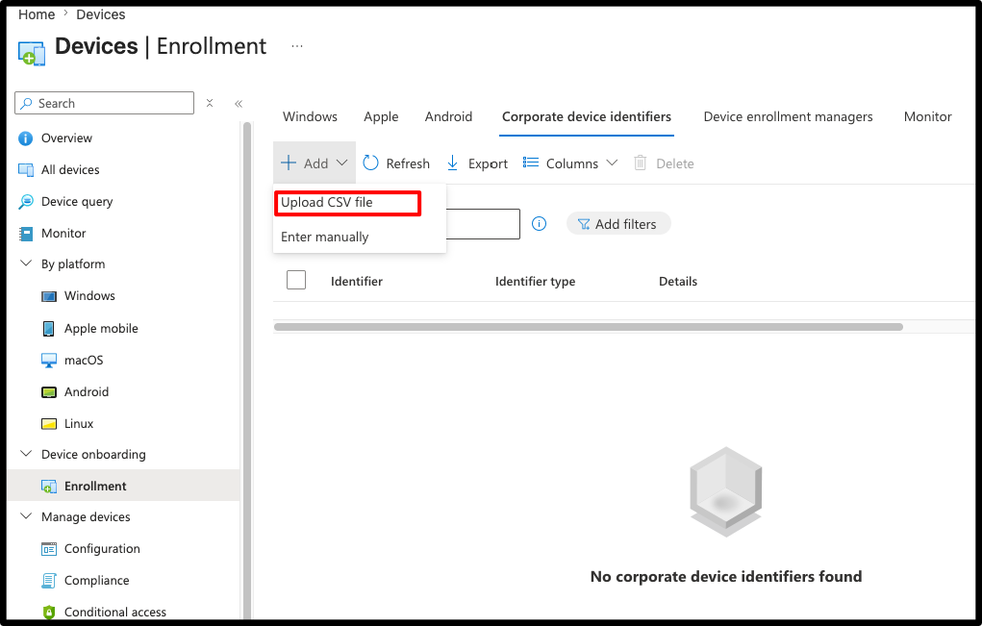This screenshot has width=982, height=626.
Task: Open Device enrollment managers tab
Action: pos(788,117)
